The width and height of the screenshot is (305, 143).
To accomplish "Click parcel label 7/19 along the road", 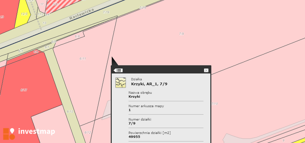I will pos(106,12).
